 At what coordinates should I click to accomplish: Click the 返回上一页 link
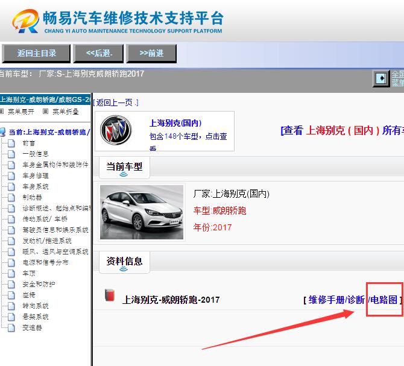[116, 103]
